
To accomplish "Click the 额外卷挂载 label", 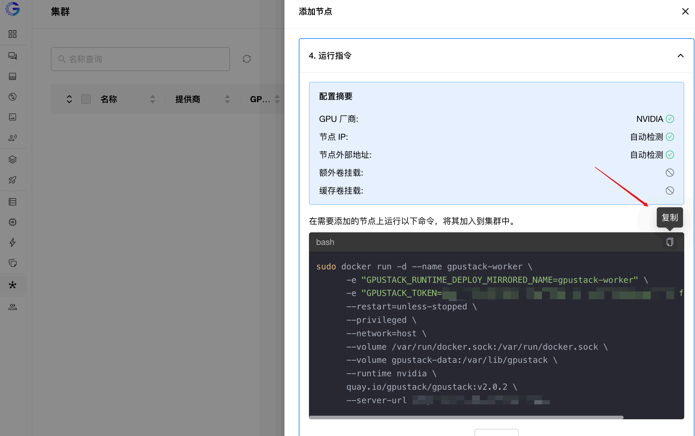I will [x=341, y=173].
